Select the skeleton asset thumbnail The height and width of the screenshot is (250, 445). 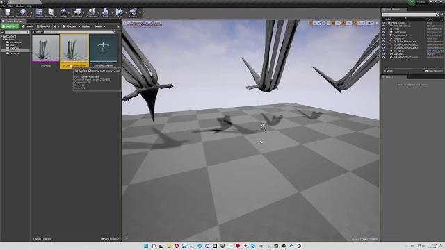coord(104,48)
